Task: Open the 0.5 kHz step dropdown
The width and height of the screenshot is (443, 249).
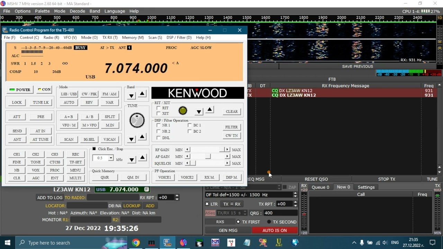Action: pyautogui.click(x=111, y=158)
